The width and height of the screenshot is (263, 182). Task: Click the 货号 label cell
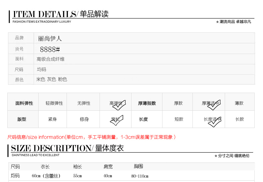21,49
